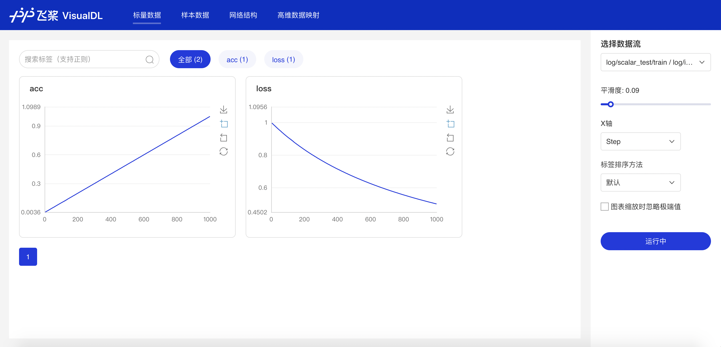Switch to 高维数据映射 tab

pyautogui.click(x=298, y=15)
